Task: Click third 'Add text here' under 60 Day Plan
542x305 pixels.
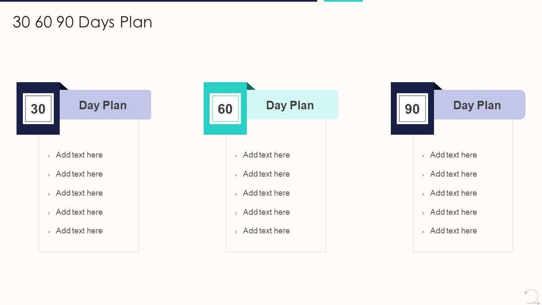Action: 266,193
